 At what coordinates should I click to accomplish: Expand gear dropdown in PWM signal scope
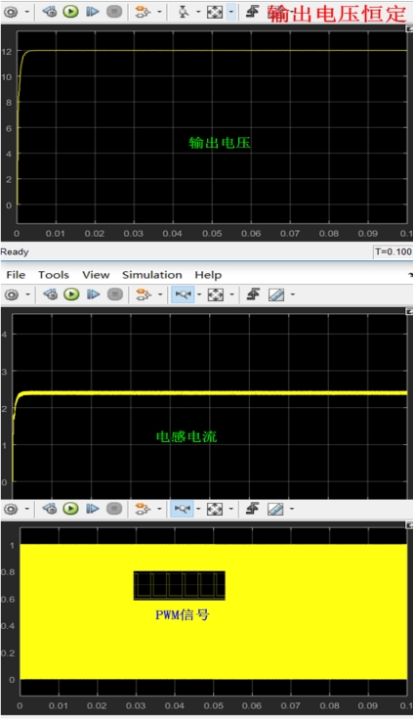27,509
